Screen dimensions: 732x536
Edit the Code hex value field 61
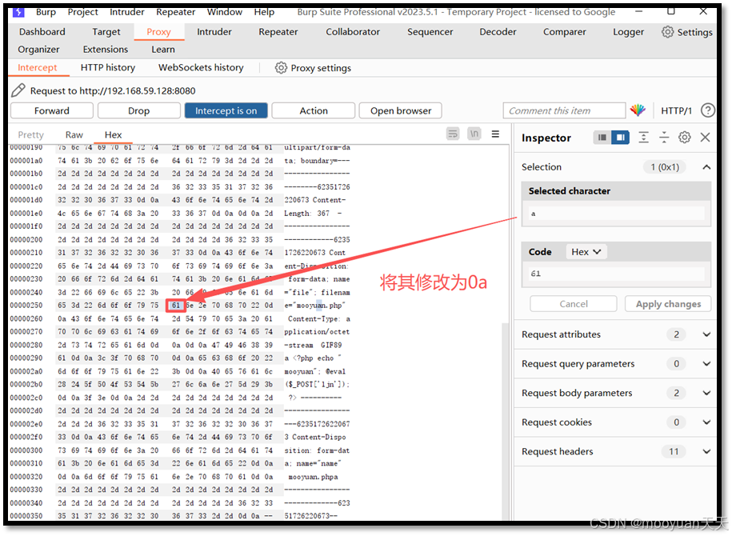[x=616, y=274]
